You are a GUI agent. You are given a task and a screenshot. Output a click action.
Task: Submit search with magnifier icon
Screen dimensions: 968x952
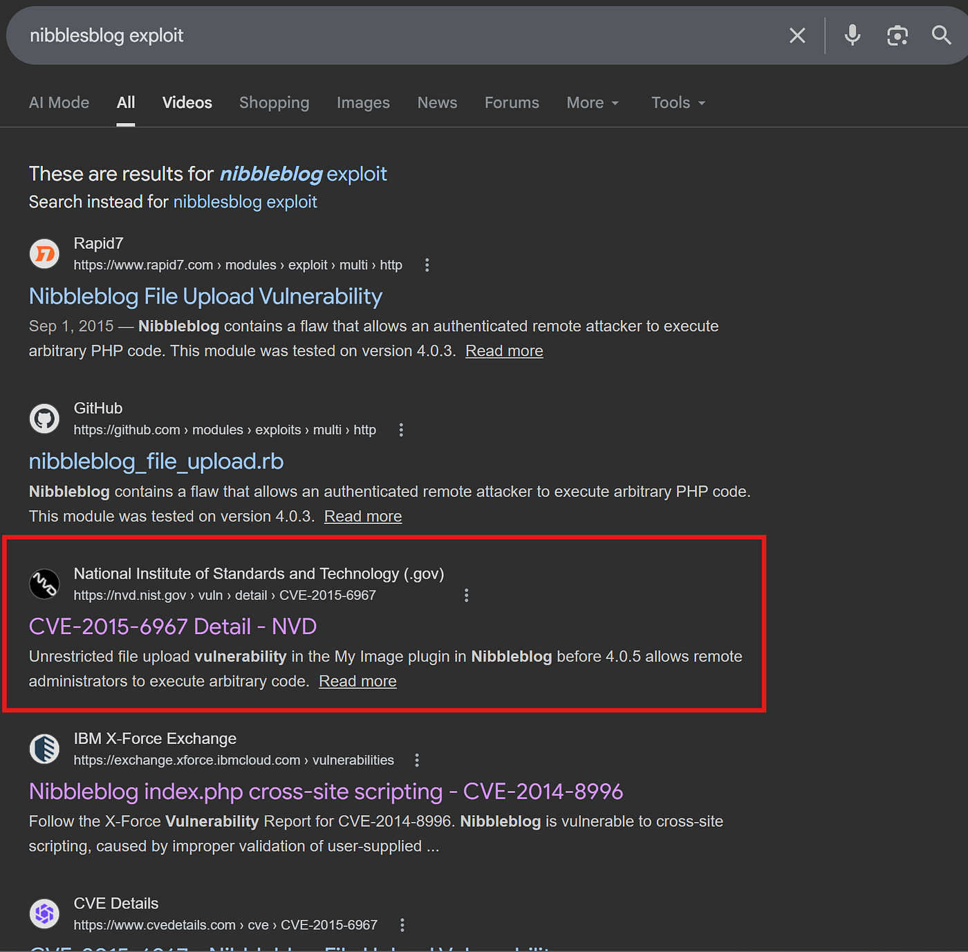941,35
